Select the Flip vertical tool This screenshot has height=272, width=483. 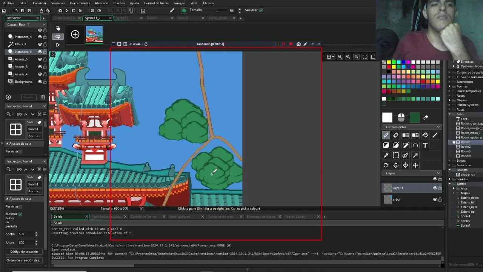396,165
